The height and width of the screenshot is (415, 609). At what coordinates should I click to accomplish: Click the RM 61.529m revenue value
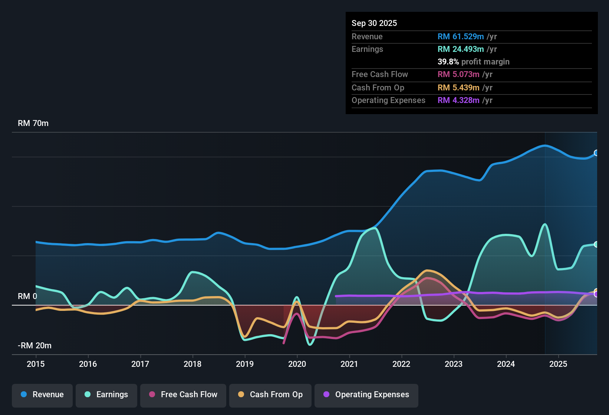[461, 36]
